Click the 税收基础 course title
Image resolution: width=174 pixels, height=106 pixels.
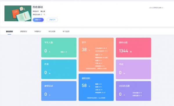(x=38, y=7)
